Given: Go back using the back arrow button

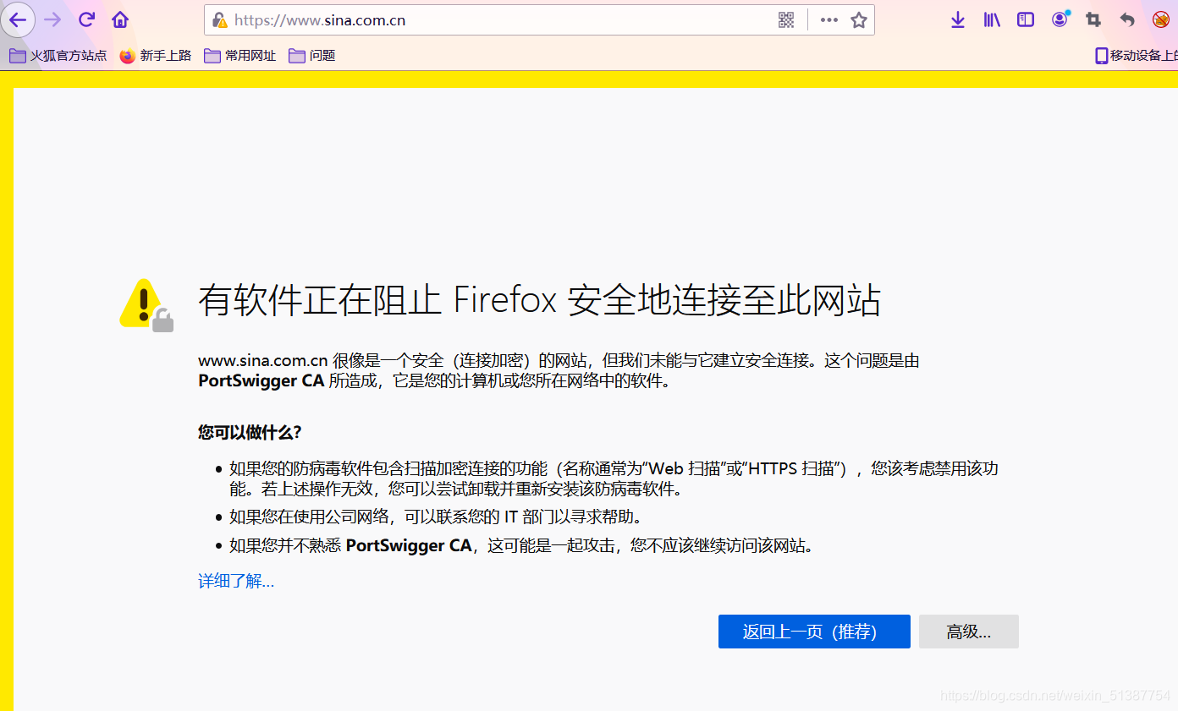Looking at the screenshot, I should click(x=18, y=19).
